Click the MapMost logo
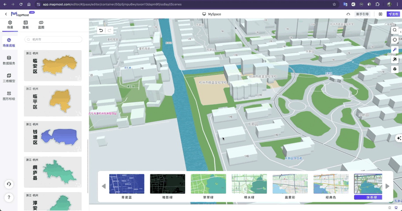 pos(22,14)
